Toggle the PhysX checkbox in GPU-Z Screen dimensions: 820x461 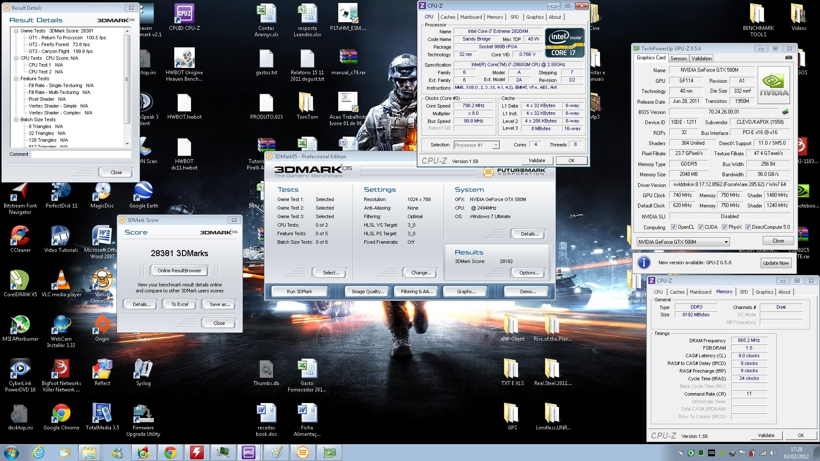pyautogui.click(x=724, y=227)
